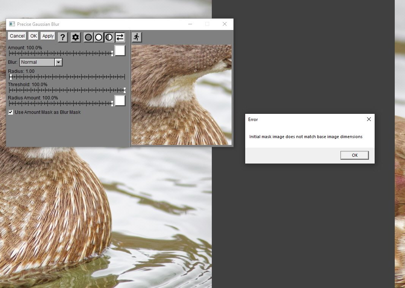The height and width of the screenshot is (288, 405).
Task: Open the gear settings icon
Action: click(76, 37)
